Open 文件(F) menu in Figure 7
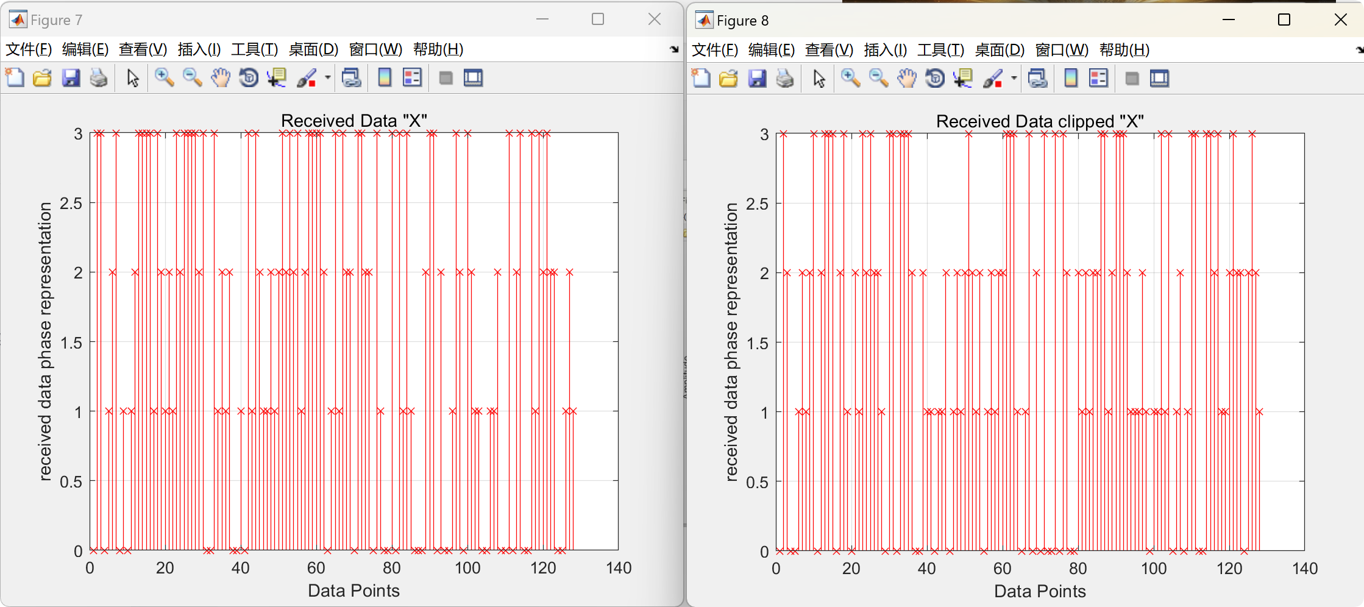Image resolution: width=1364 pixels, height=607 pixels. pos(29,49)
